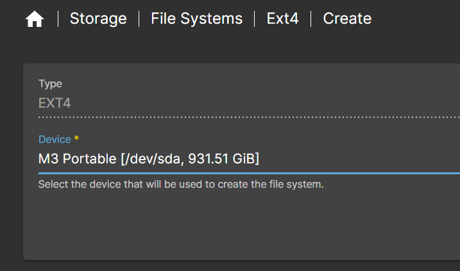Click the Create breadcrumb item
460x271 pixels.
347,19
